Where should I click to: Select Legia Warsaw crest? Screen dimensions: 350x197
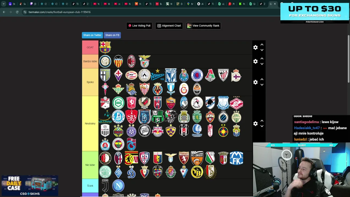[210, 158]
